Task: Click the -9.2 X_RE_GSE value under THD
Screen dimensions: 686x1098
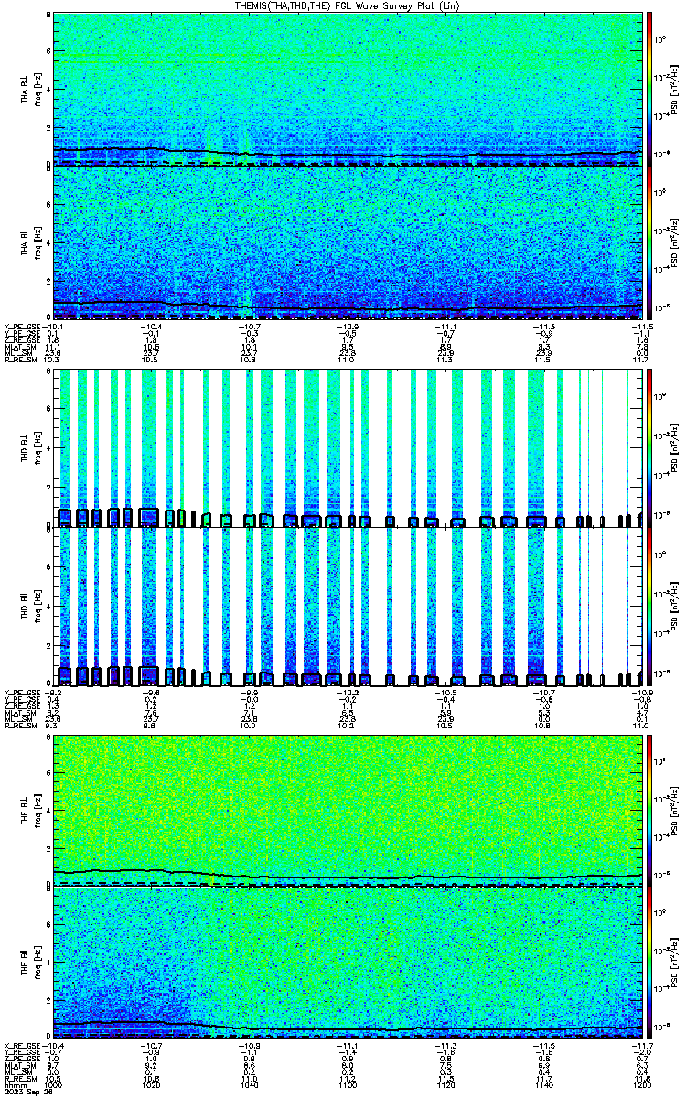Action: [x=54, y=693]
